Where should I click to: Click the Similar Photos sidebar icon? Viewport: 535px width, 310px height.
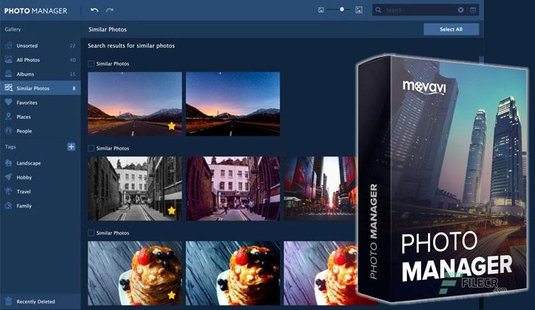(8, 88)
